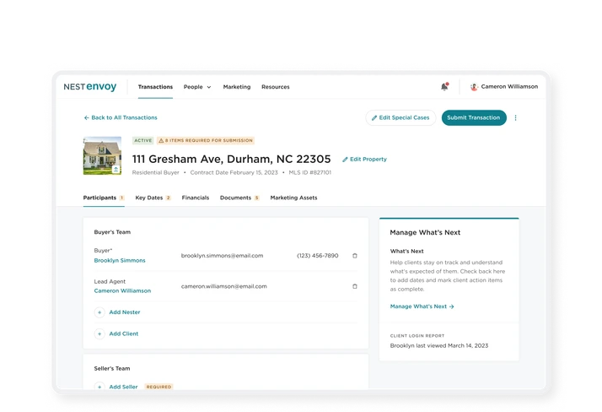
Task: Open the Marketing nav item
Action: click(x=237, y=87)
